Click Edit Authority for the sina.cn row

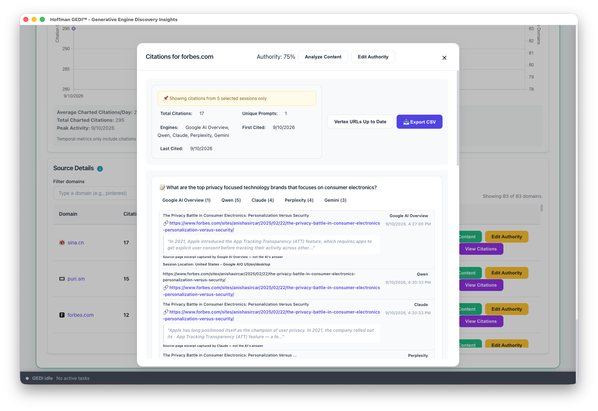tap(507, 237)
